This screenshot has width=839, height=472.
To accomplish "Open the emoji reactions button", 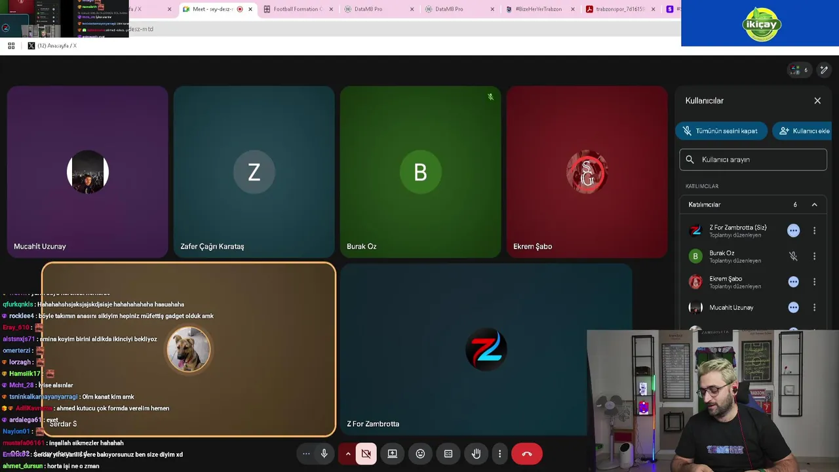I will click(420, 454).
